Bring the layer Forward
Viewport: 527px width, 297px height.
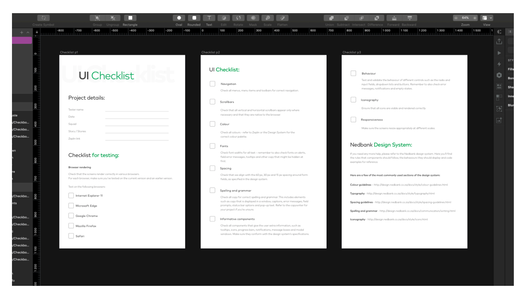coord(394,18)
